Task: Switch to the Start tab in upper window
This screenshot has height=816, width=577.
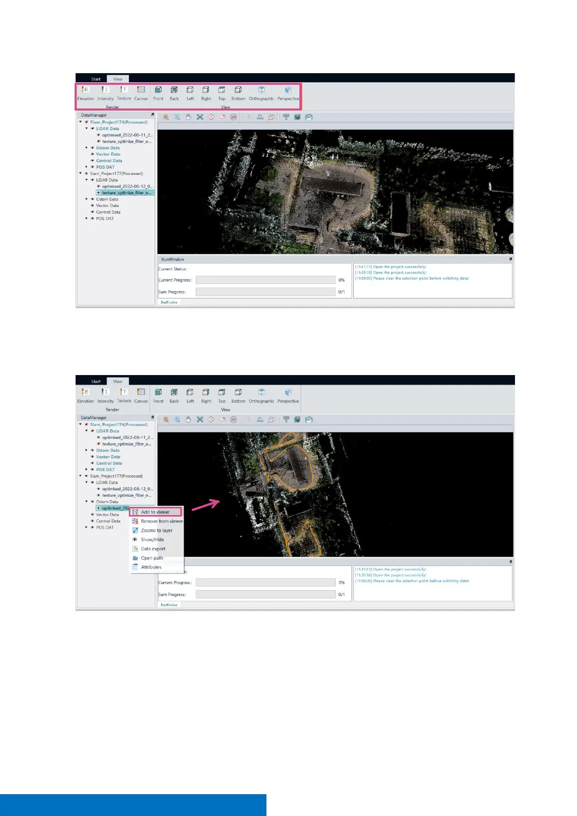Action: [96, 79]
